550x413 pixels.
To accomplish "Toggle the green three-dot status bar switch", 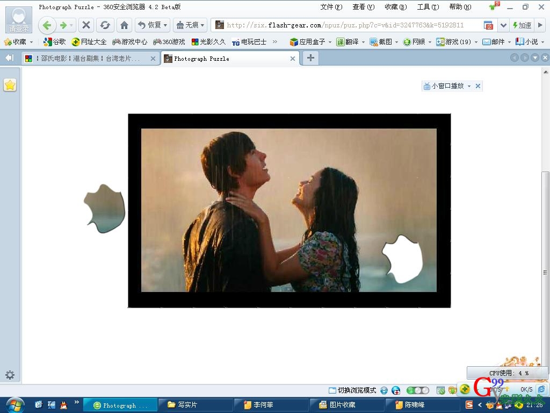I will [417, 390].
